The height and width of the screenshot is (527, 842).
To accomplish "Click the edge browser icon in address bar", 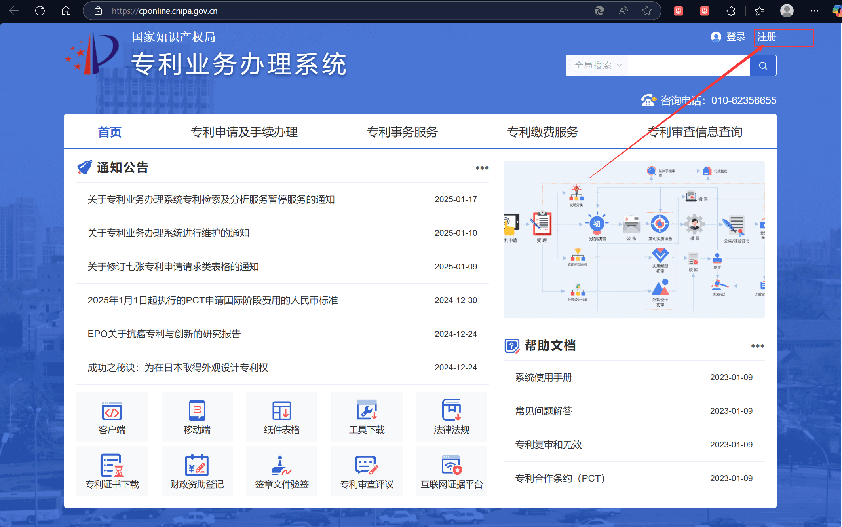I will 599,11.
